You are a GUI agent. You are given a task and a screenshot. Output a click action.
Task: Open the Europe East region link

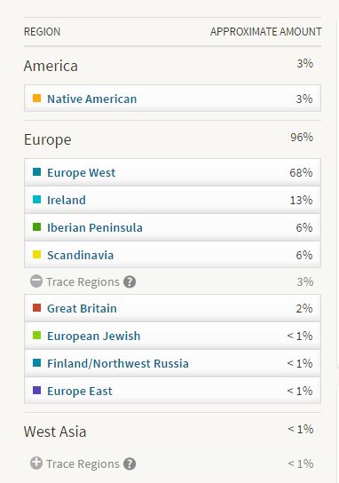pos(80,391)
